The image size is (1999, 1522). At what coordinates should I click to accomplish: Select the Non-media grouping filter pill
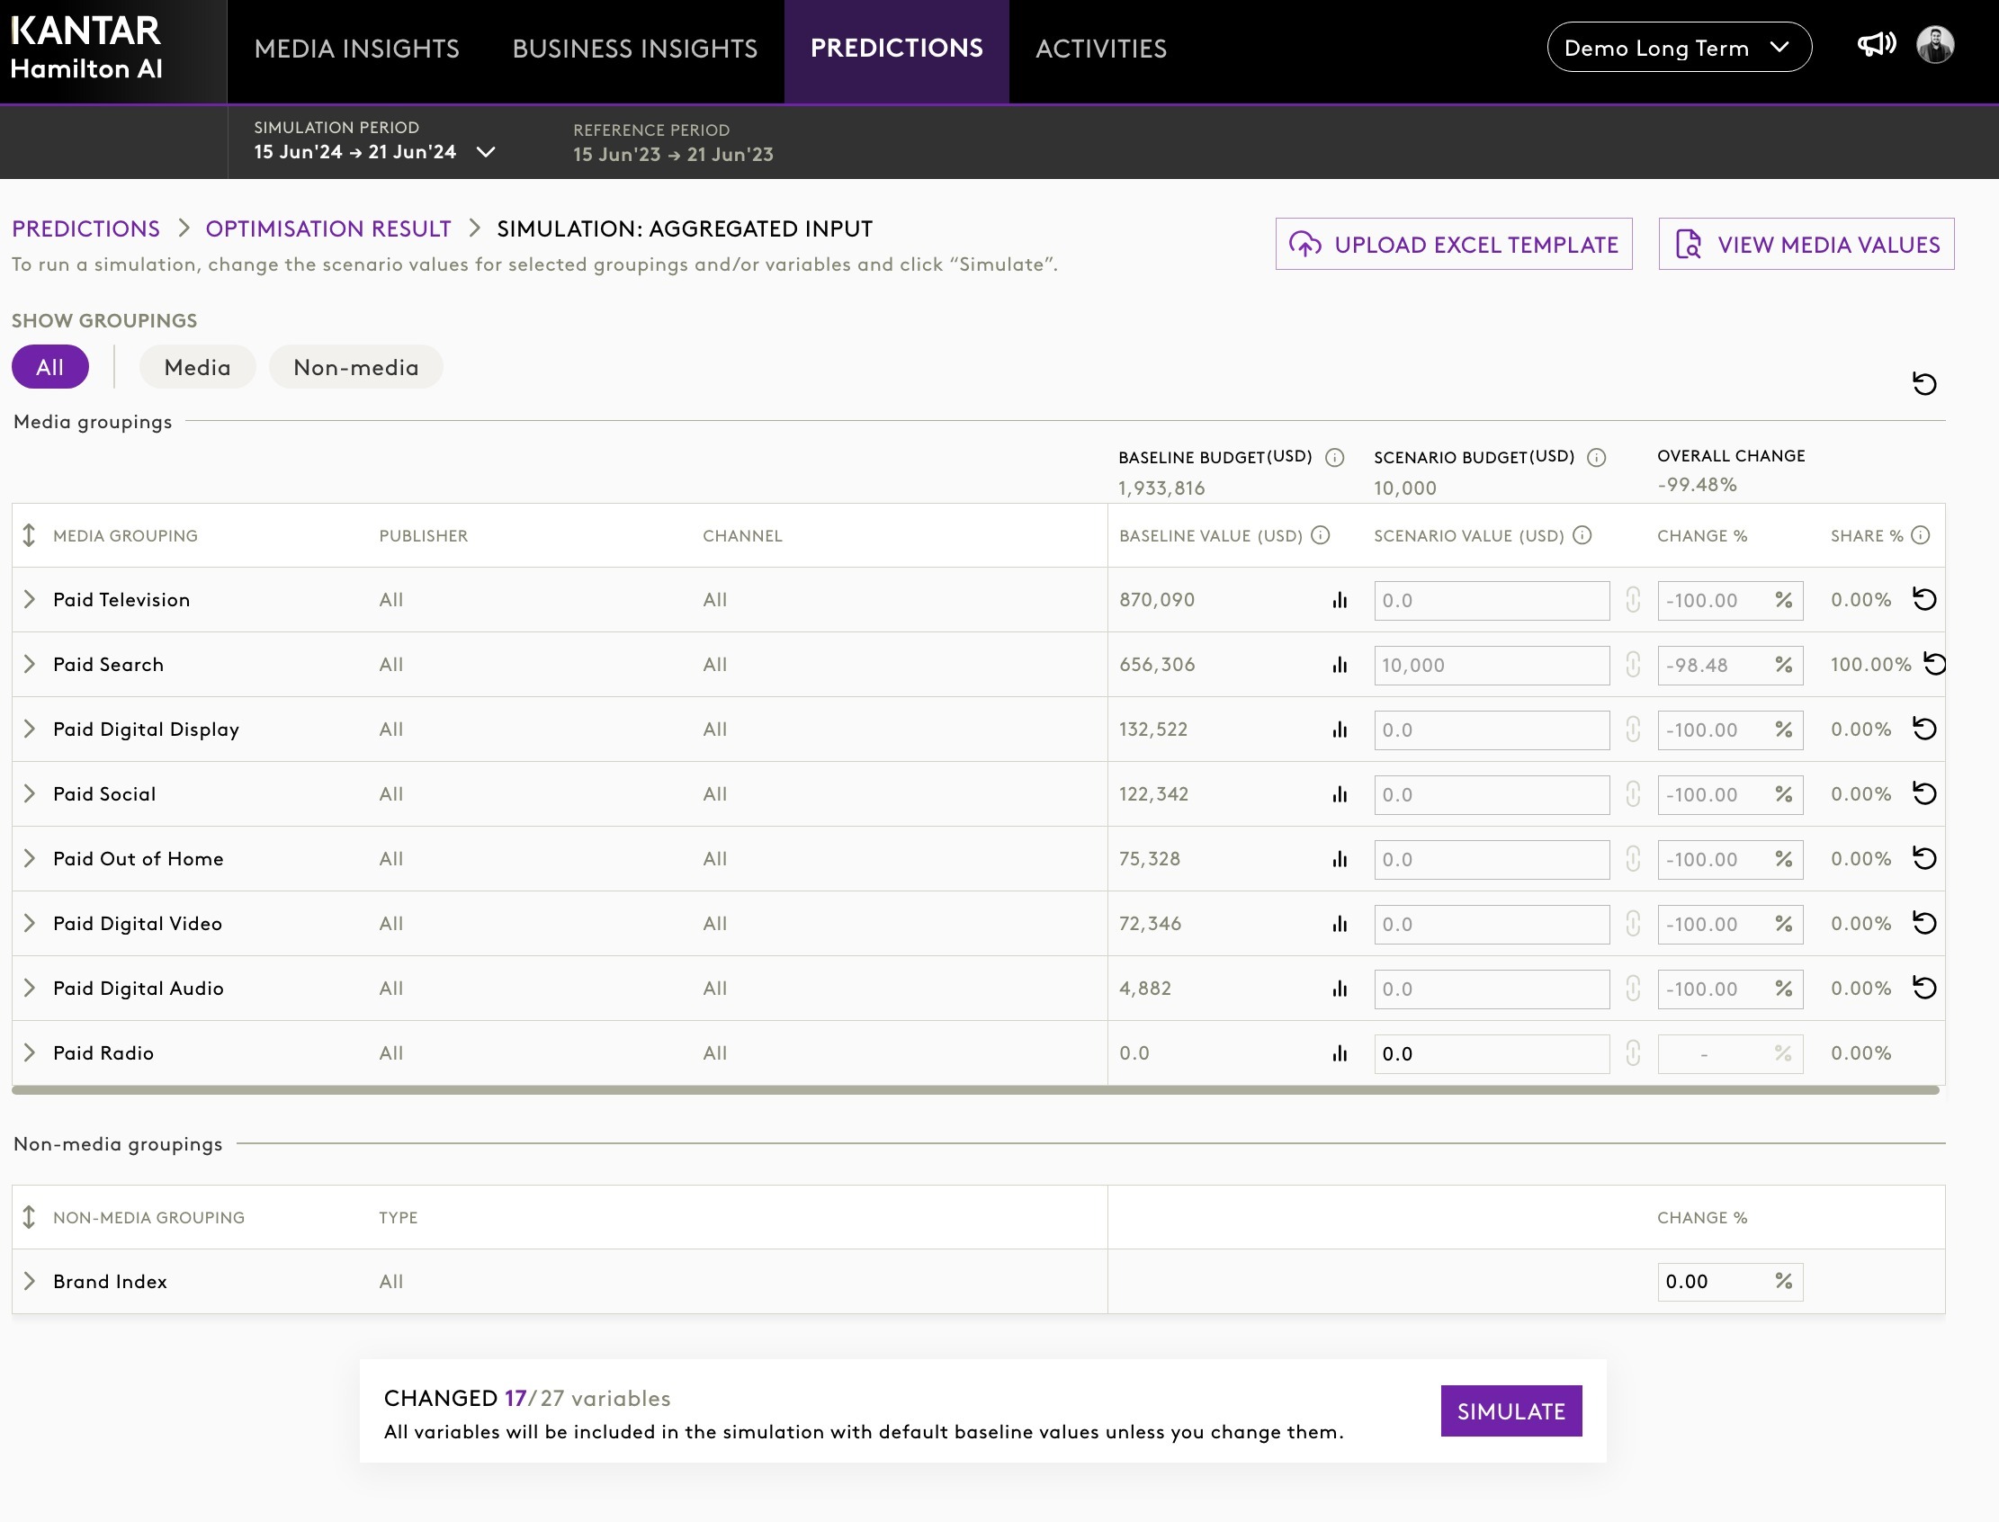click(x=355, y=367)
